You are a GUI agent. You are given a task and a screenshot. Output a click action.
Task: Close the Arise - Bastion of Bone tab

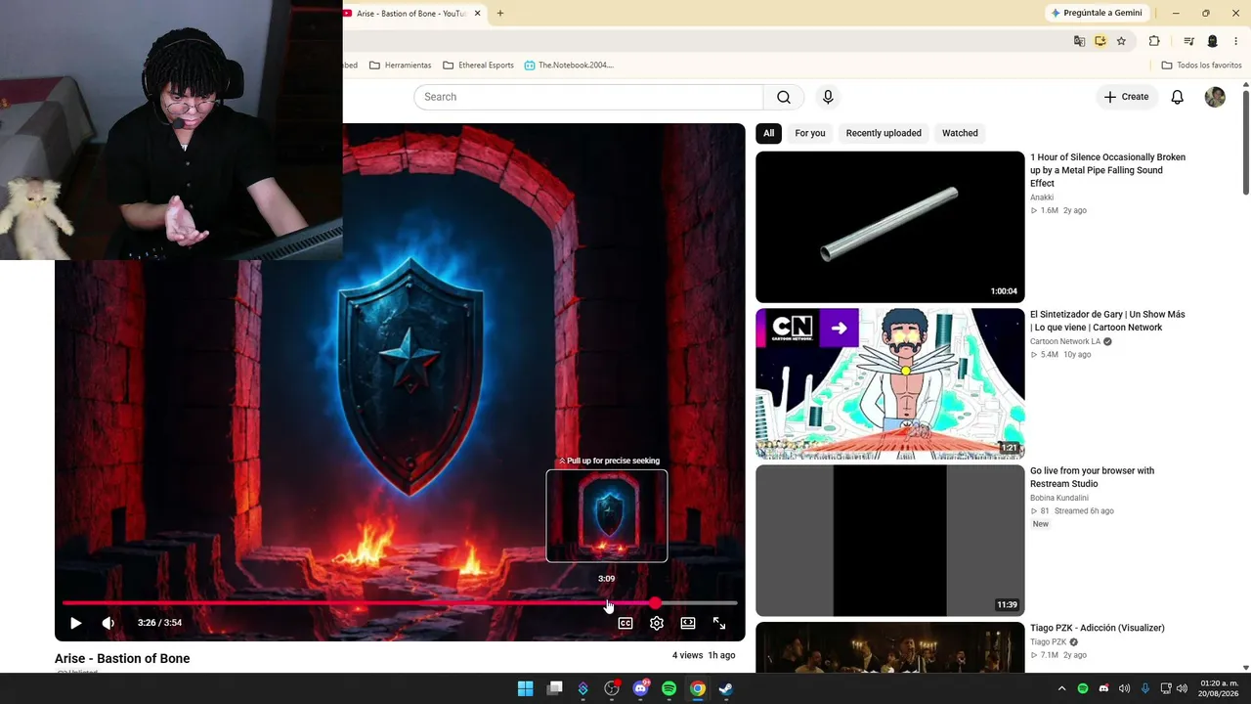point(477,14)
